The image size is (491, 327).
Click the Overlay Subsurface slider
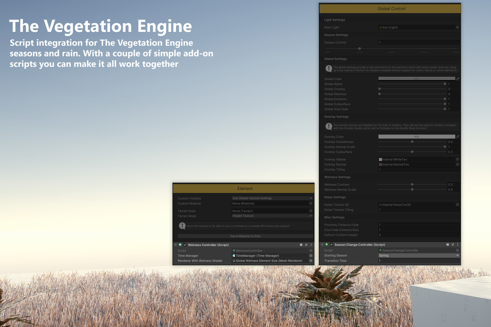(412, 152)
